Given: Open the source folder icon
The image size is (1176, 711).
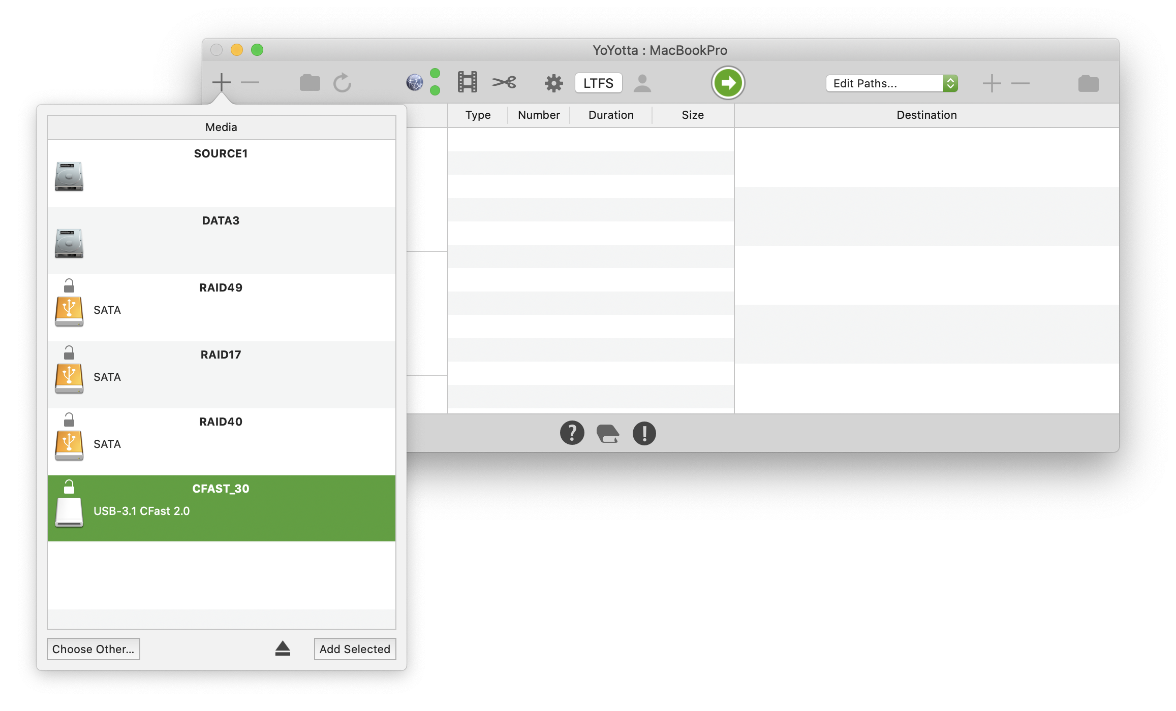Looking at the screenshot, I should pyautogui.click(x=310, y=83).
